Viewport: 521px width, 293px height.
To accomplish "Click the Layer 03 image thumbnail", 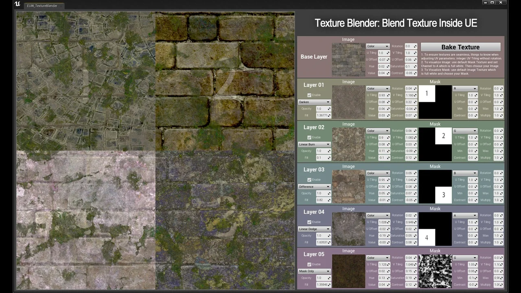I will tap(348, 186).
